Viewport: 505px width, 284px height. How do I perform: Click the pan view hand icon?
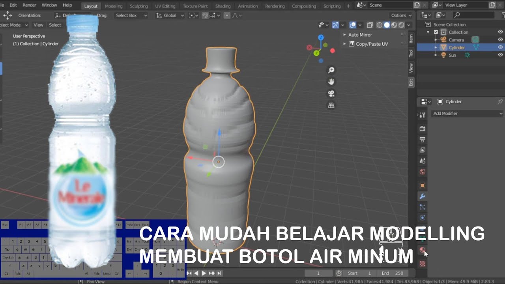331,82
